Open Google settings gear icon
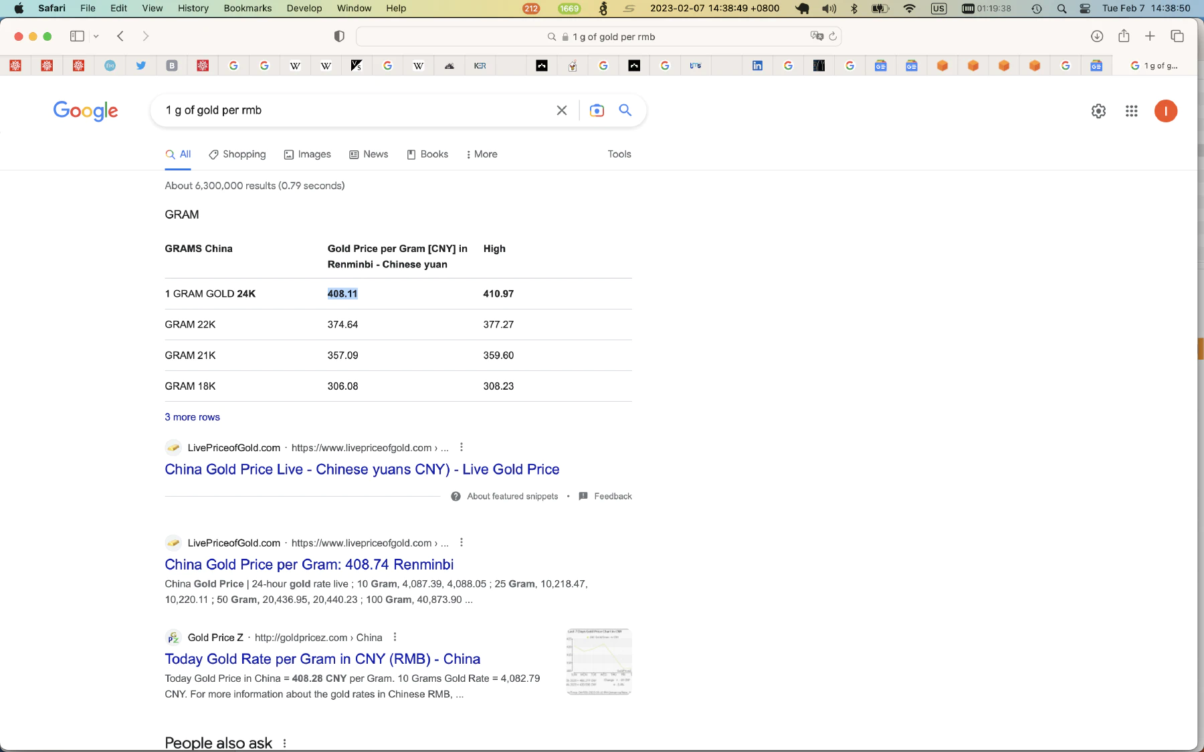1204x752 pixels. point(1098,111)
